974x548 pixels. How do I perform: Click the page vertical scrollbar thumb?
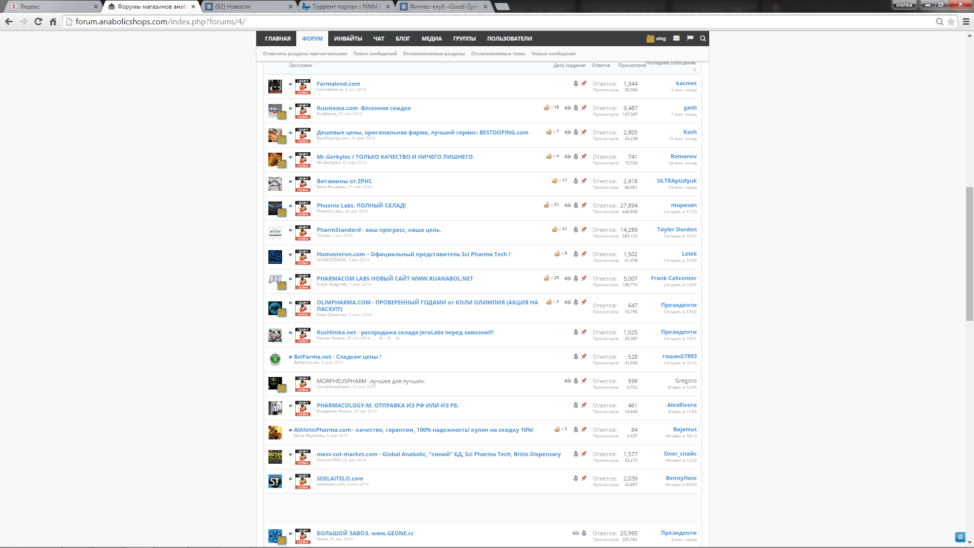969,254
